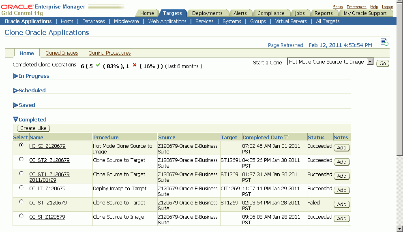Viewport: 403px width, 232px height.
Task: Expand the In Progress section
Action: 16,76
